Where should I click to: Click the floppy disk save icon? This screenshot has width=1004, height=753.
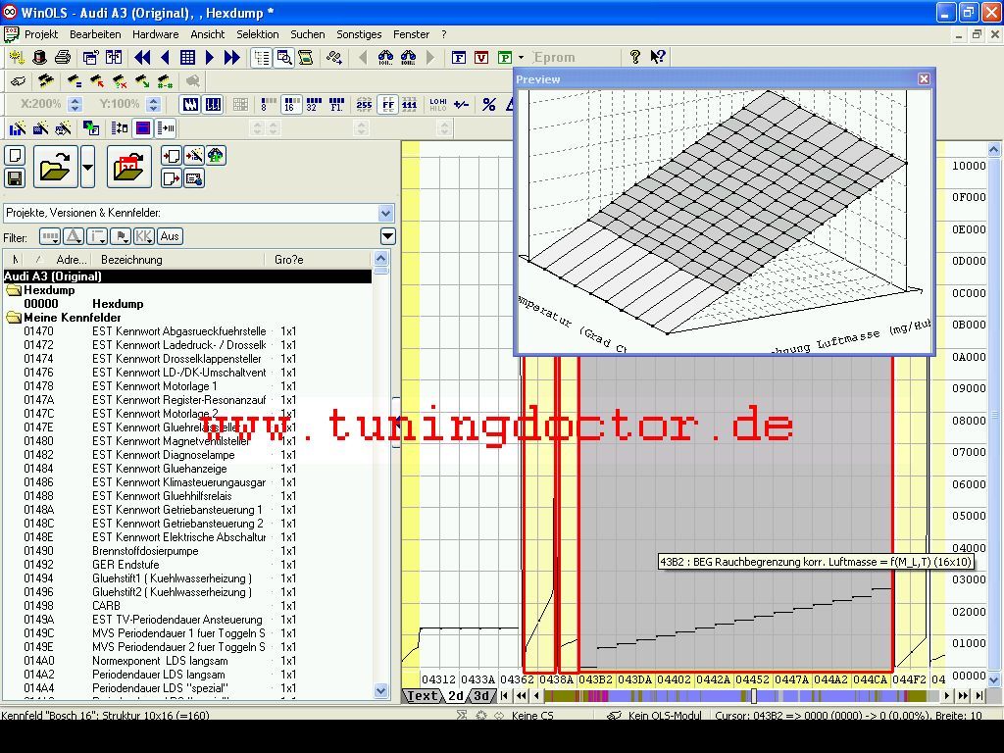15,178
